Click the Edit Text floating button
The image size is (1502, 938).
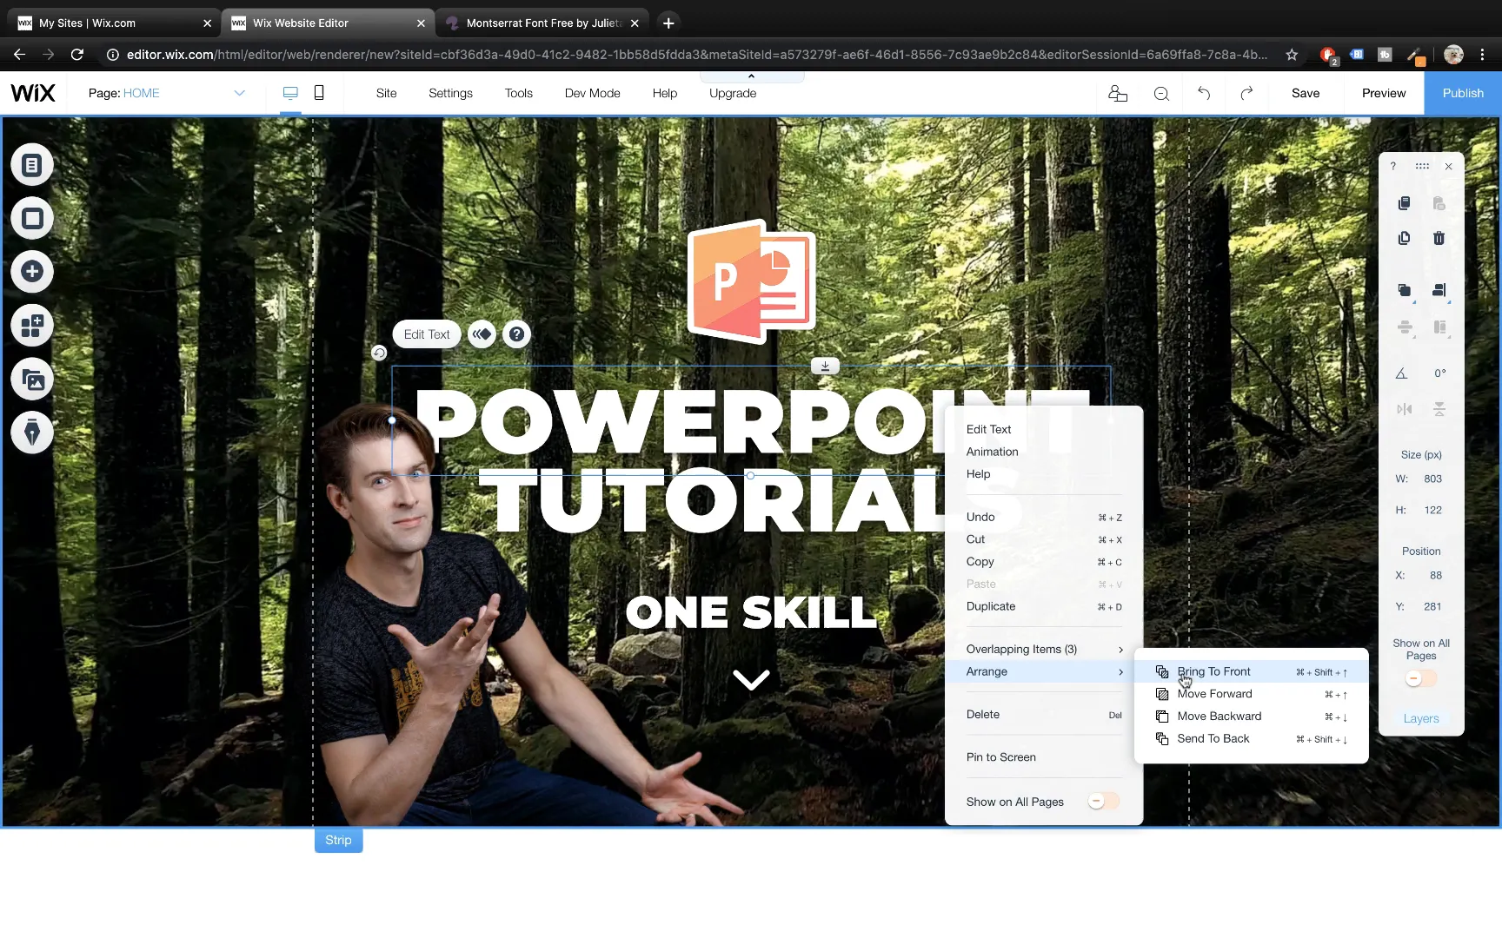(x=427, y=334)
